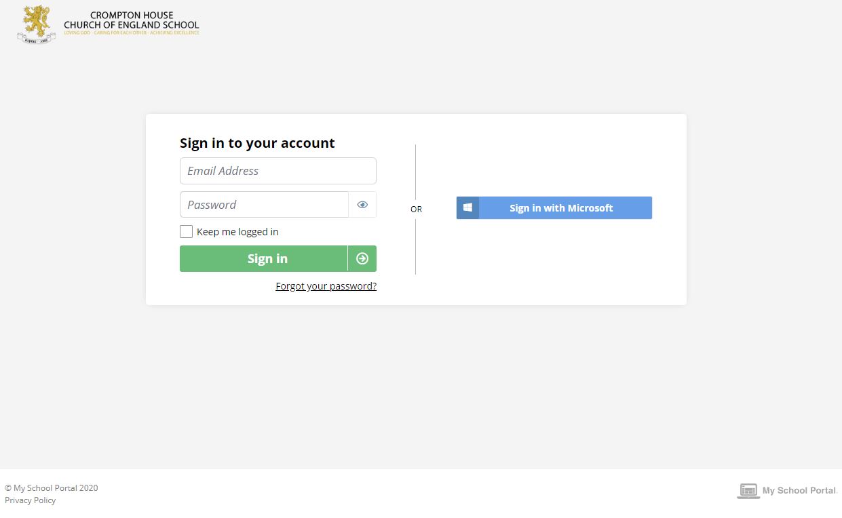
Task: Click the My School Portal 2020 copyright
Action: pos(52,488)
